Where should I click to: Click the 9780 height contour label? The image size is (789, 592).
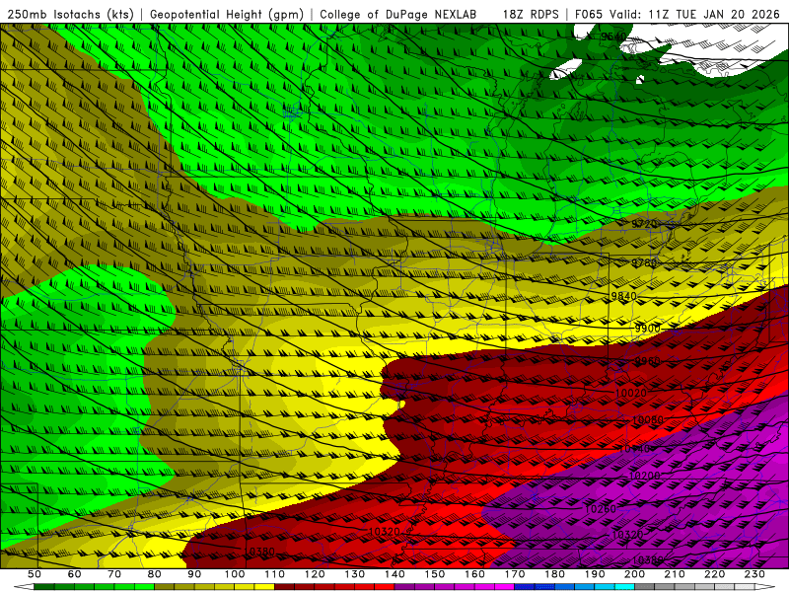644,262
